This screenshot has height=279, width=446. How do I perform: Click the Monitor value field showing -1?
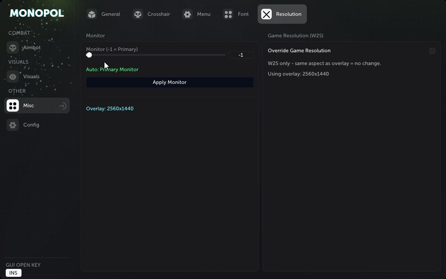[x=241, y=55]
